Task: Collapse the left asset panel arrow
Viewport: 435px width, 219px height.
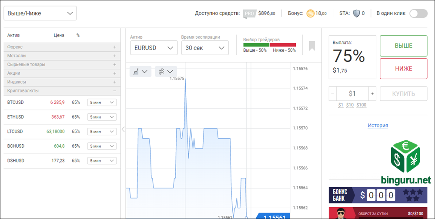Action: coord(123,129)
